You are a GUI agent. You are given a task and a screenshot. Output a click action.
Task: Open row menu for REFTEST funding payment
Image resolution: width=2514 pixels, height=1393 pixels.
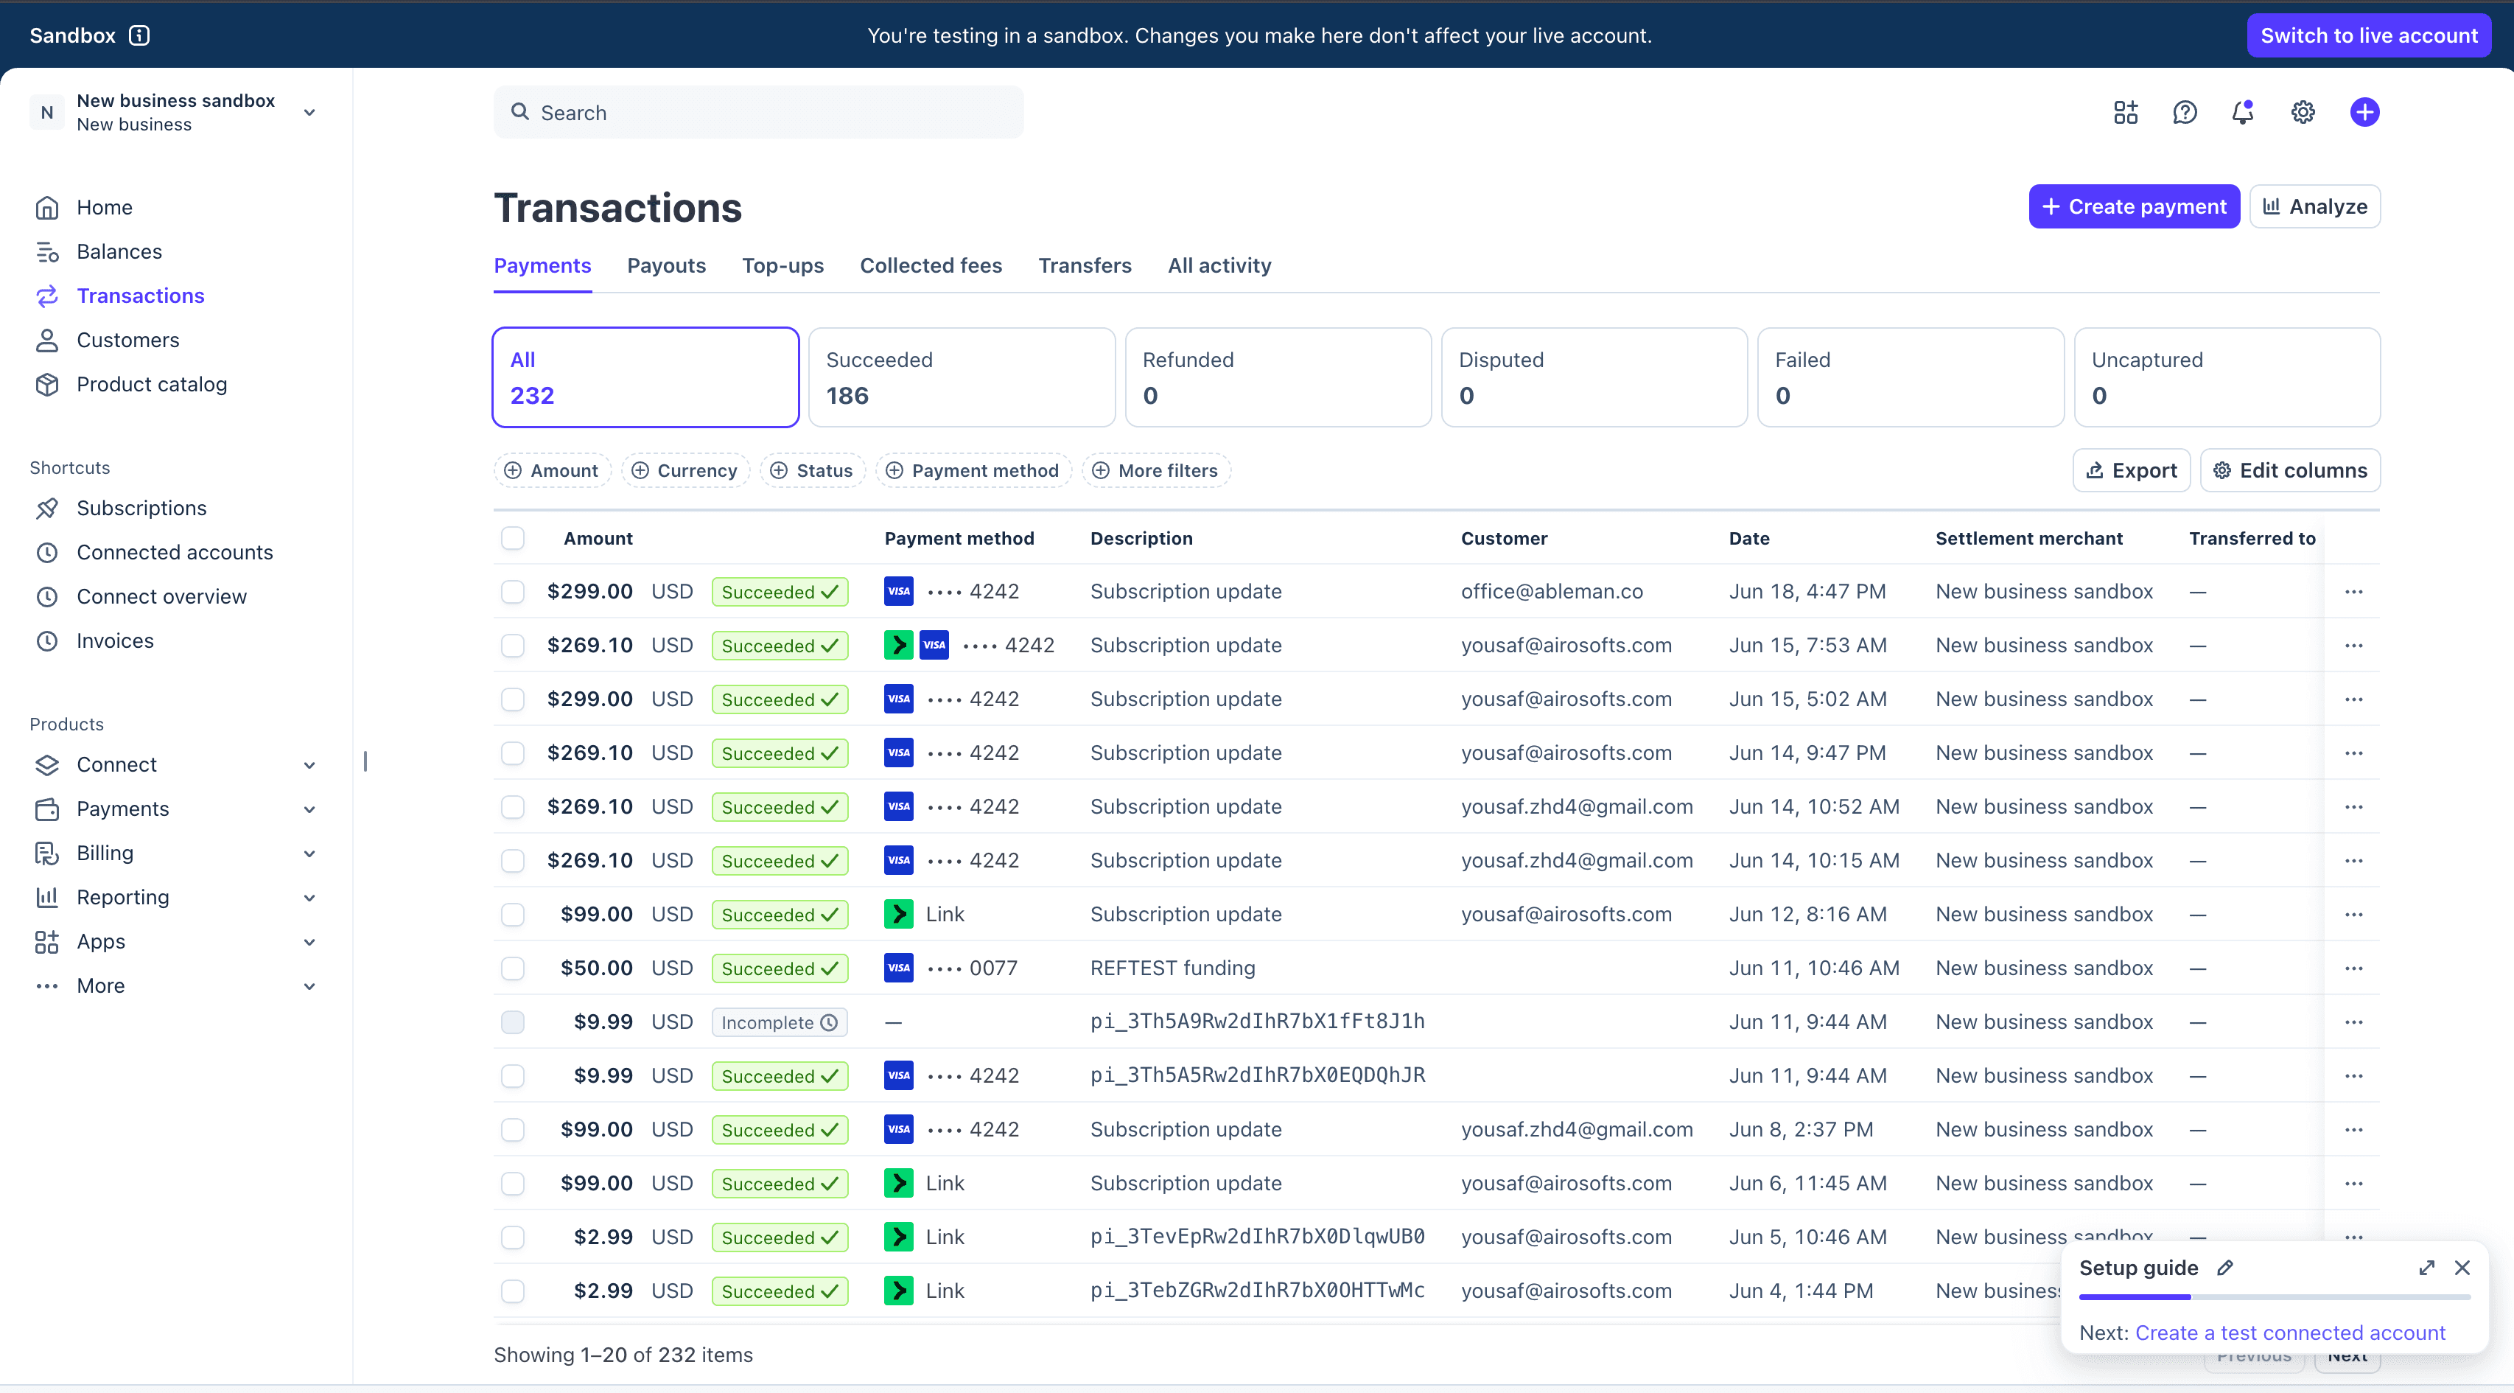coord(2353,968)
